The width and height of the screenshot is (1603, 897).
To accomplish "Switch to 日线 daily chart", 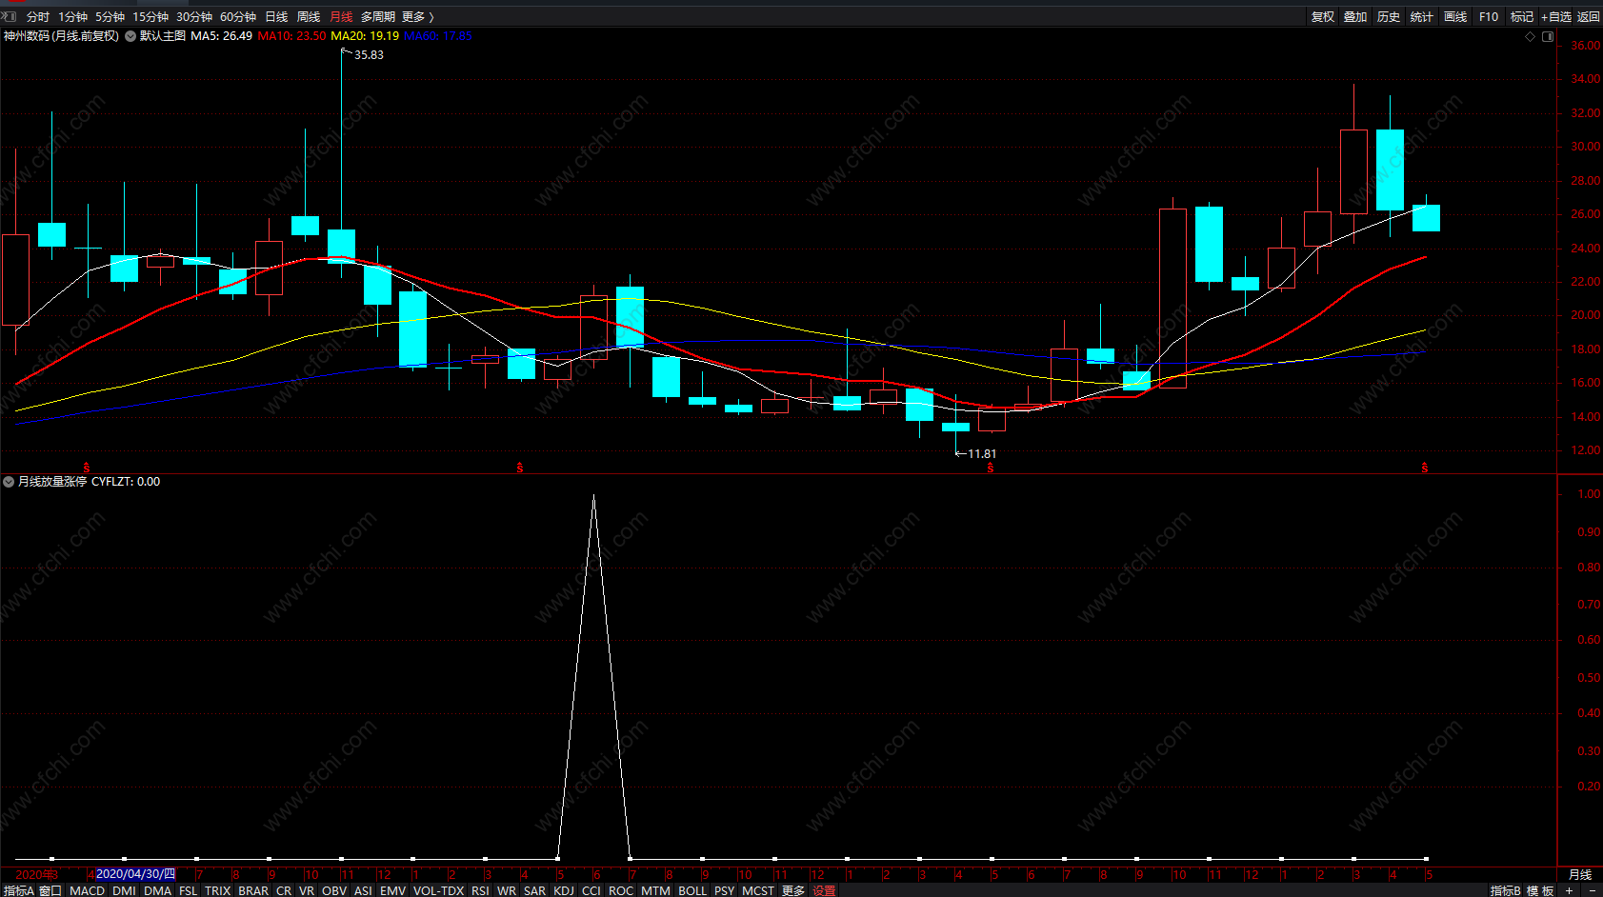I will 276,17.
